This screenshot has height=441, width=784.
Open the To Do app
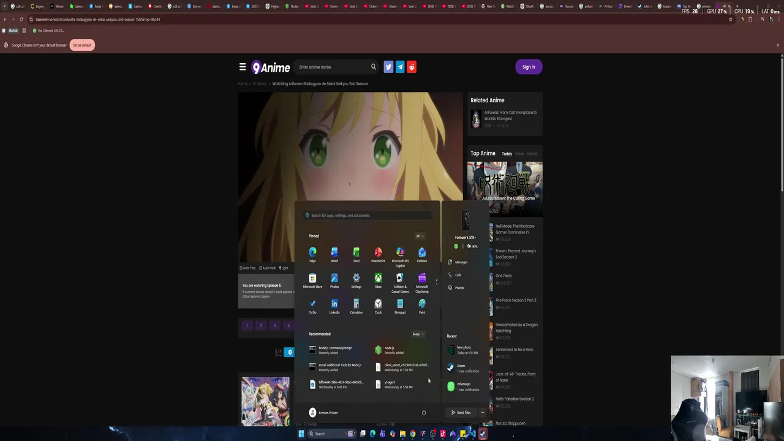coord(312,306)
